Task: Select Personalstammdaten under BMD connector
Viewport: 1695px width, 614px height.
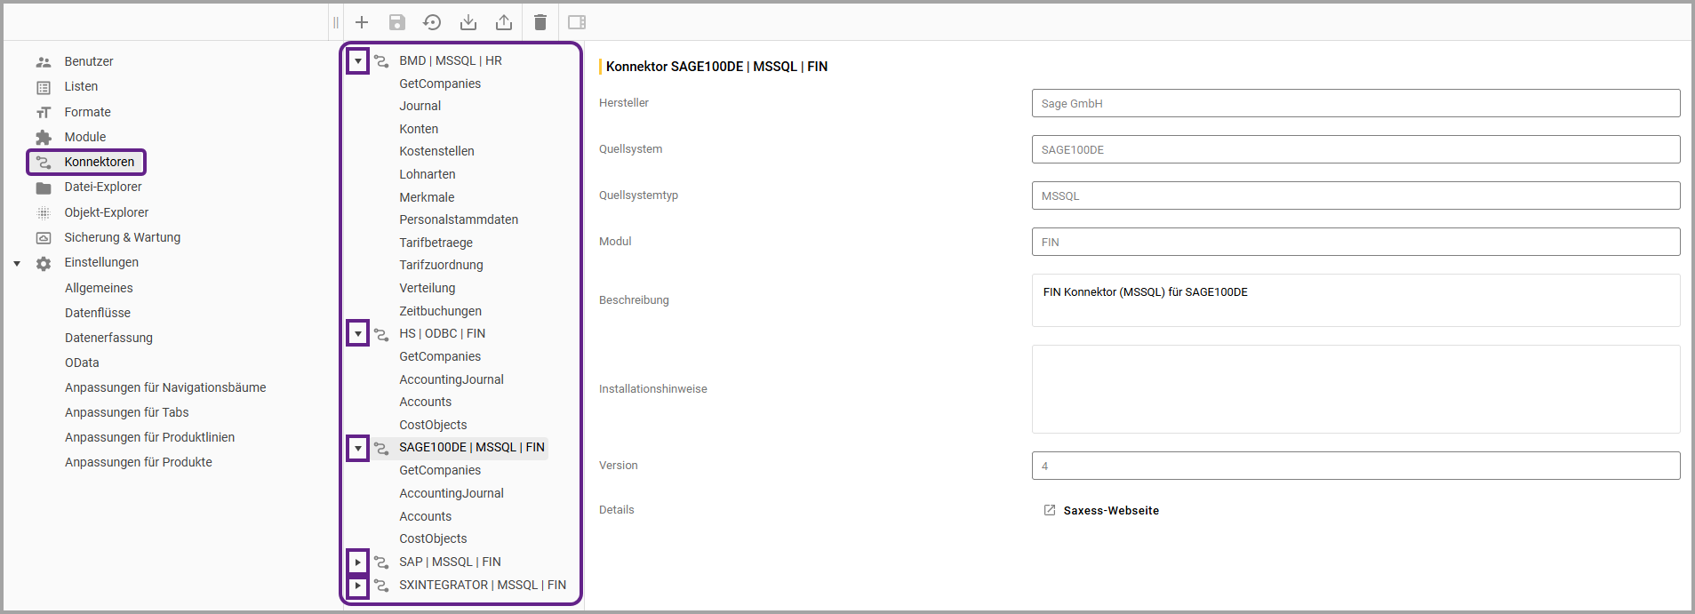Action: (x=458, y=219)
